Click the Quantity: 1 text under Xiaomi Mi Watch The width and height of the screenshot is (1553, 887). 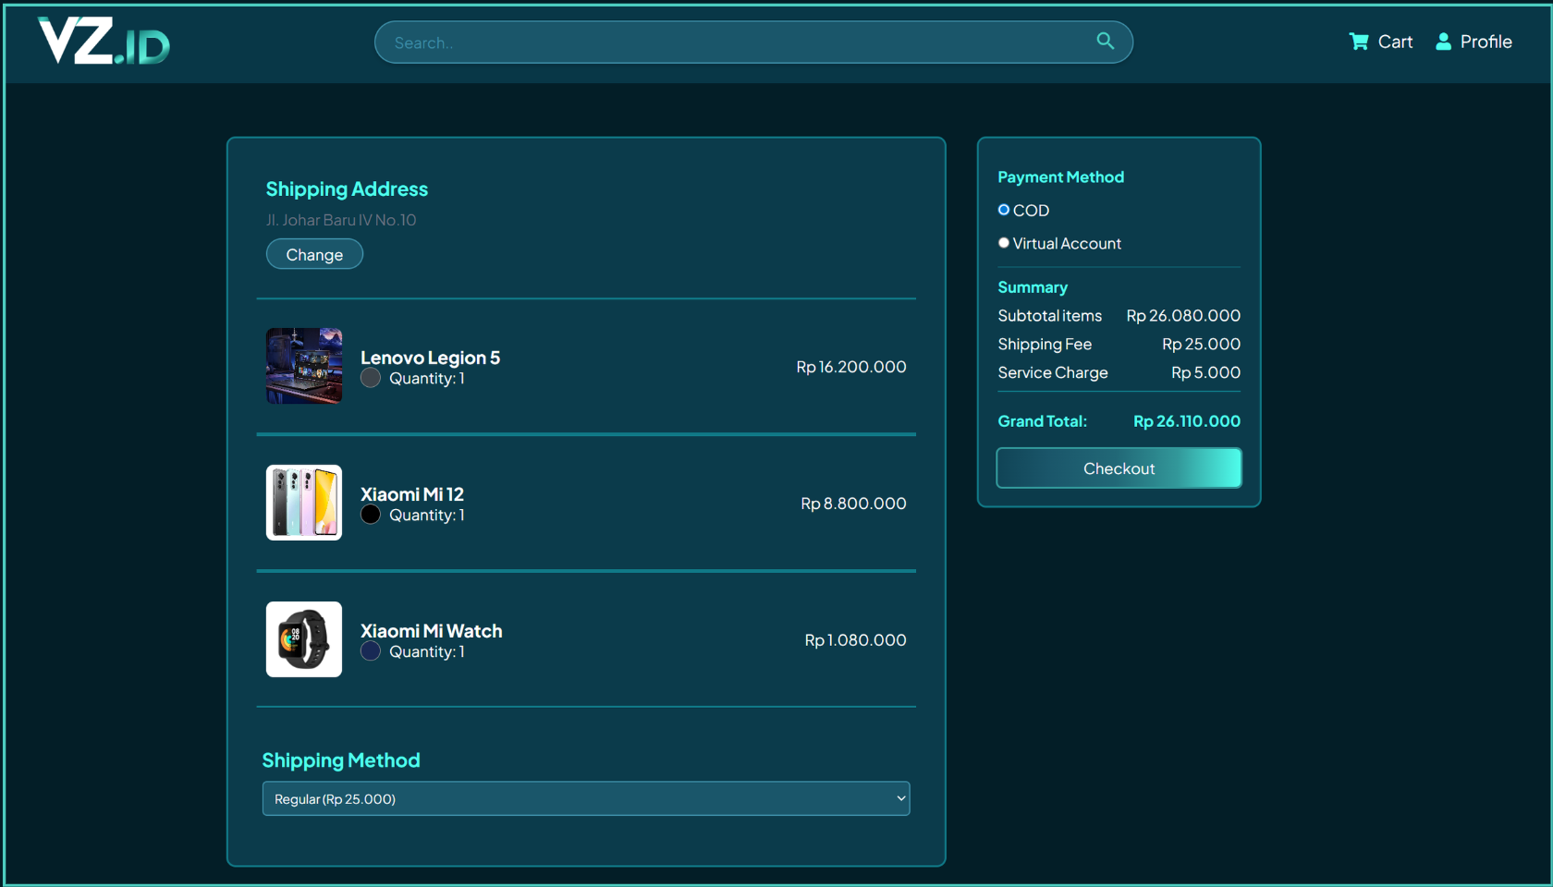coord(427,652)
